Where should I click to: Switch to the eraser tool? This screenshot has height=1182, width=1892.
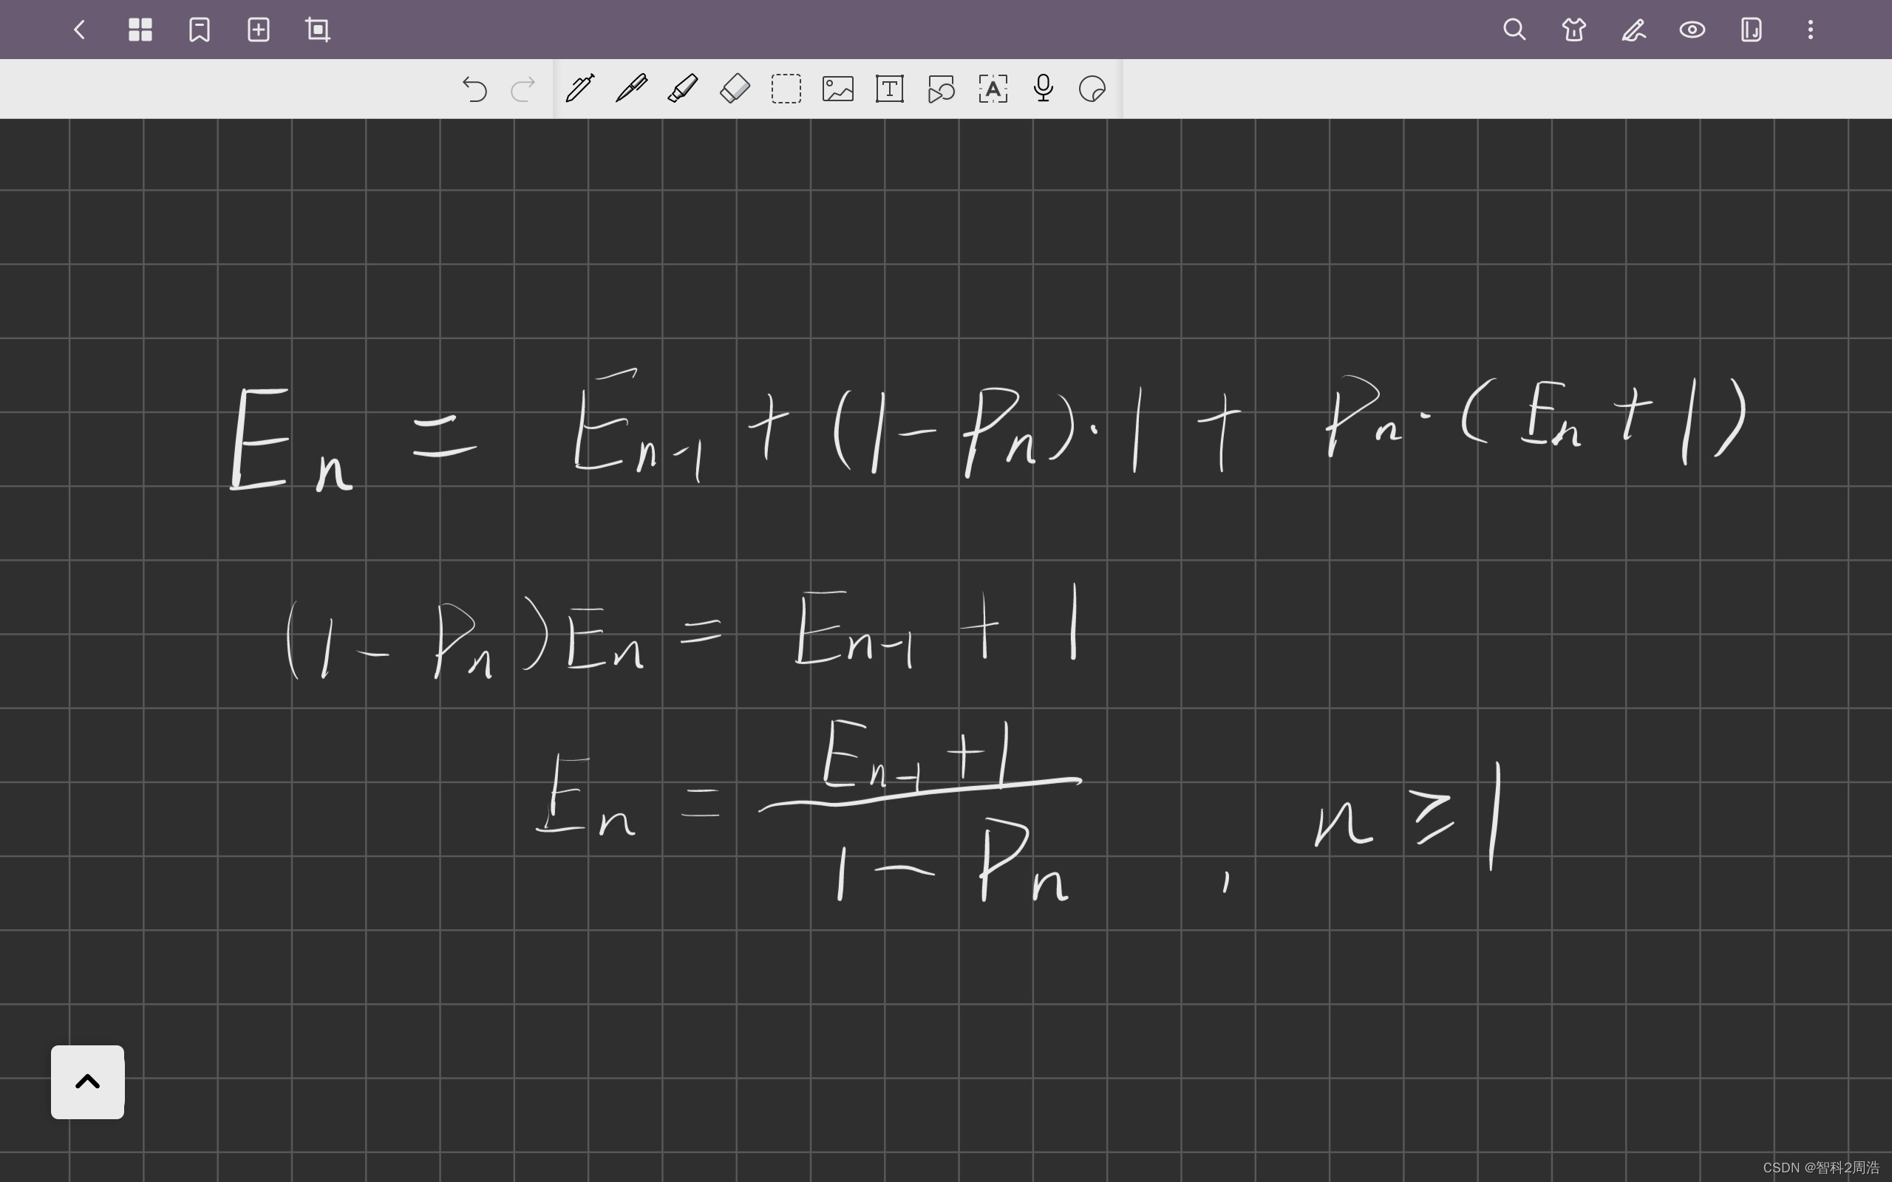pyautogui.click(x=734, y=89)
